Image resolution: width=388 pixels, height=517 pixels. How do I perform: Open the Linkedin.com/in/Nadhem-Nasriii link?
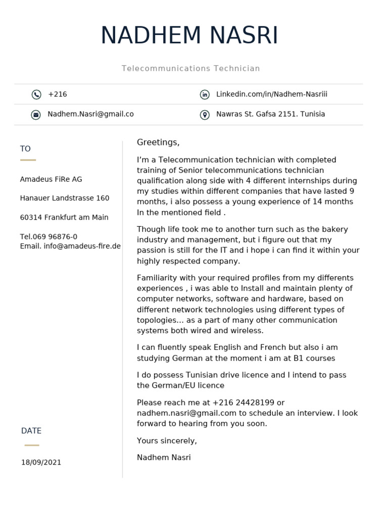coord(271,94)
